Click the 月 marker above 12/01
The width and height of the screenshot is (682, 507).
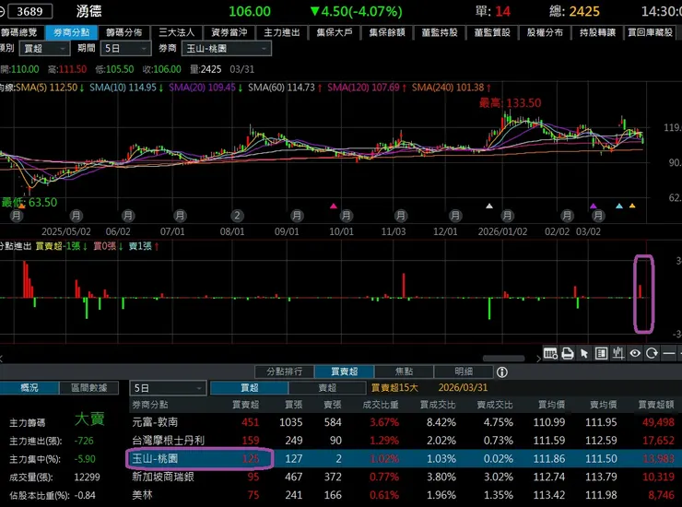coord(455,216)
